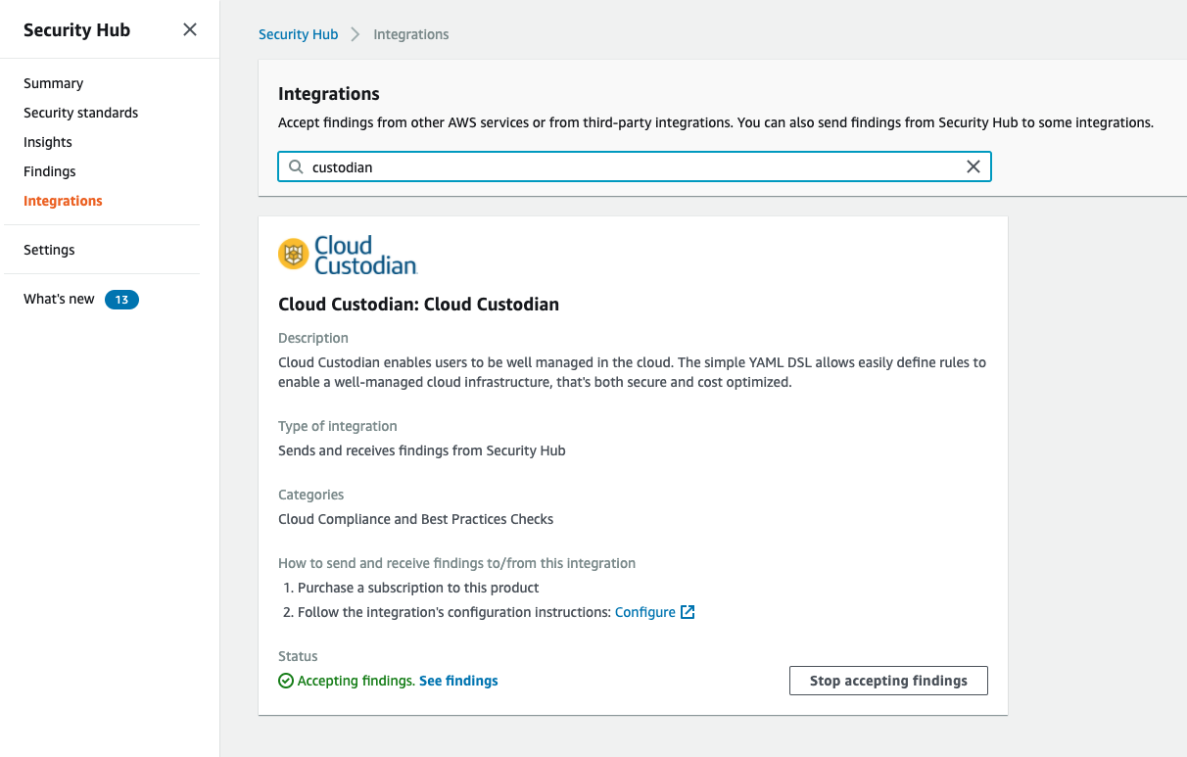
Task: Open What's new in the sidebar
Action: click(x=59, y=299)
